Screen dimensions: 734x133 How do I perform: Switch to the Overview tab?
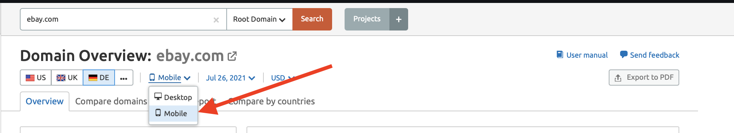coord(44,101)
